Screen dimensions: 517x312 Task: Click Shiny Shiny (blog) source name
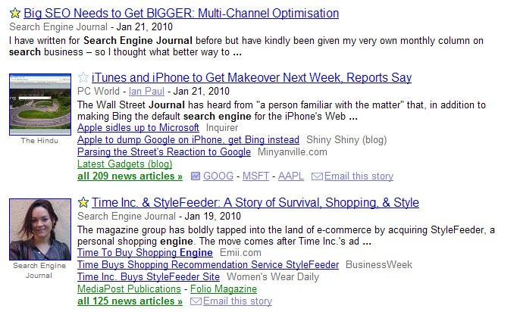(346, 139)
